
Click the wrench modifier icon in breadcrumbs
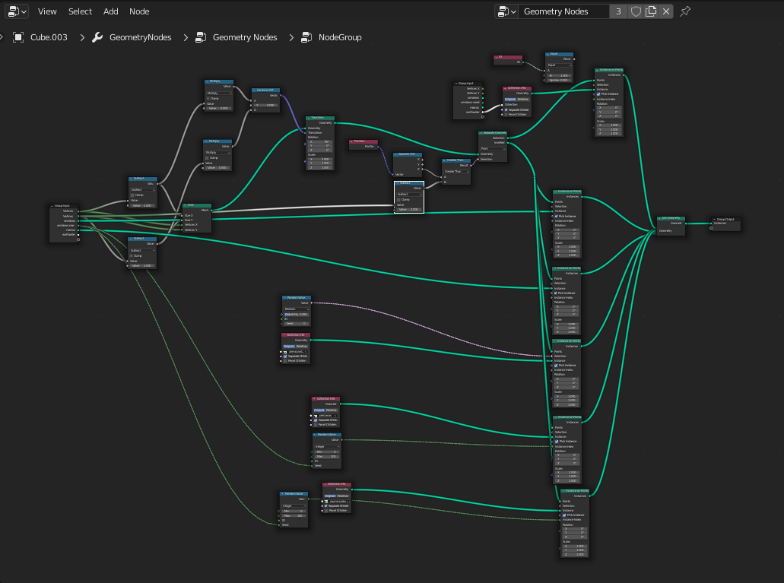pyautogui.click(x=97, y=37)
